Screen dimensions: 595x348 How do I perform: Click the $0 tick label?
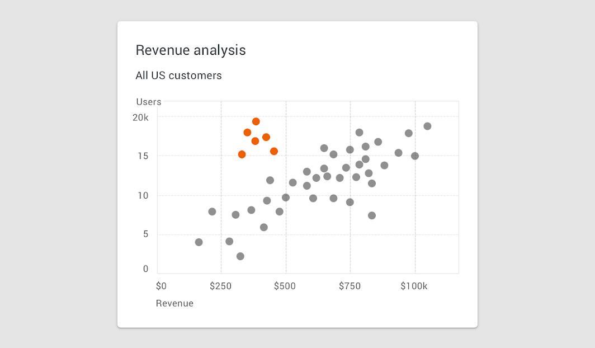(x=161, y=286)
